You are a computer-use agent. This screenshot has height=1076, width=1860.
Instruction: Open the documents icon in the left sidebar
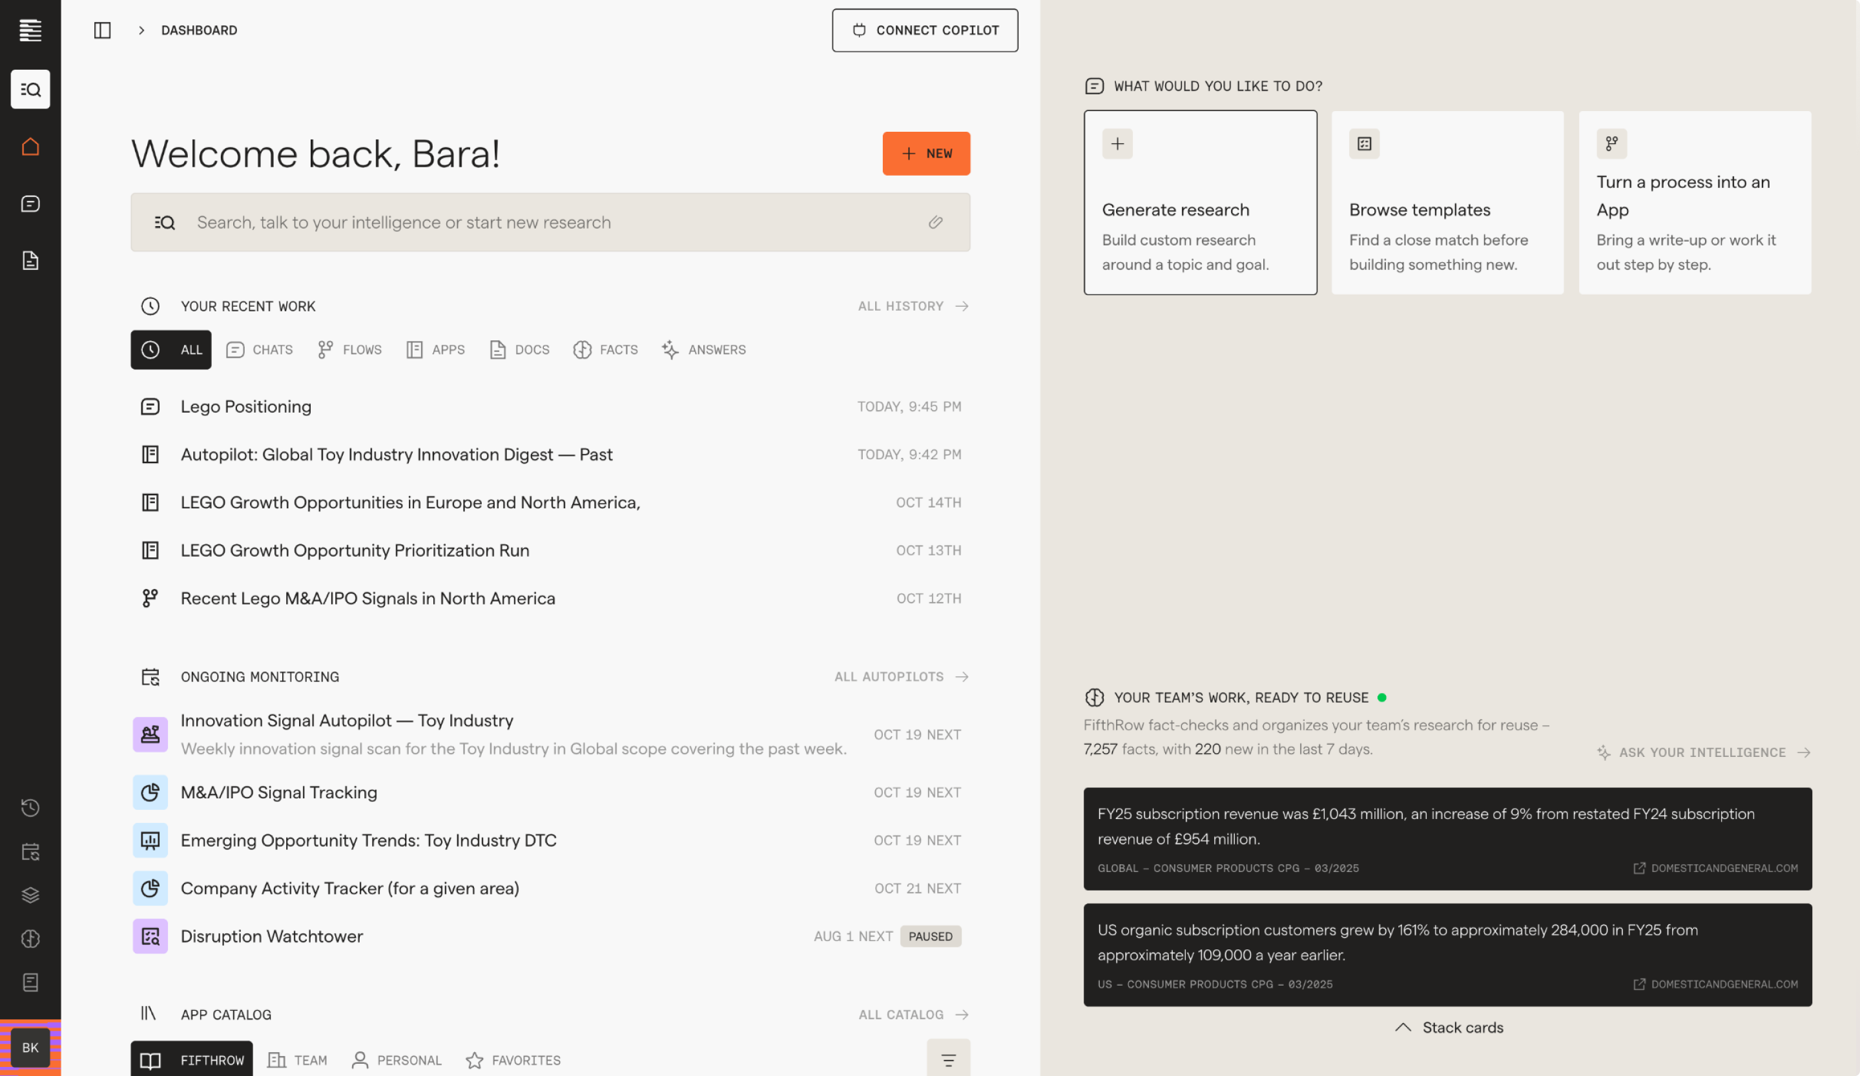[30, 260]
